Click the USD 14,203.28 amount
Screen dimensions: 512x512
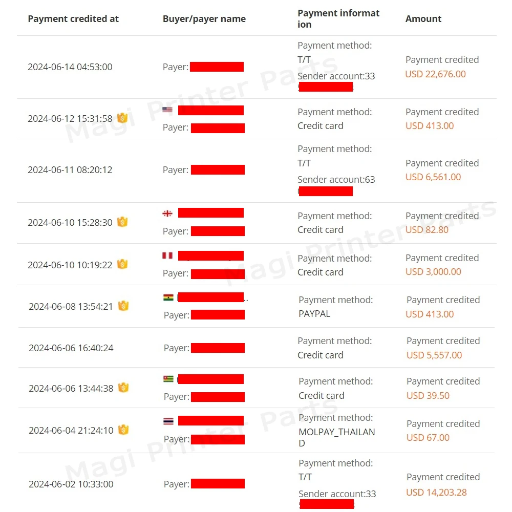tap(437, 493)
